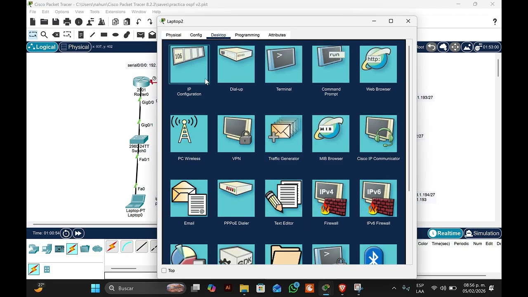Open the Email app
Viewport: 528px width, 297px height.
click(x=189, y=198)
